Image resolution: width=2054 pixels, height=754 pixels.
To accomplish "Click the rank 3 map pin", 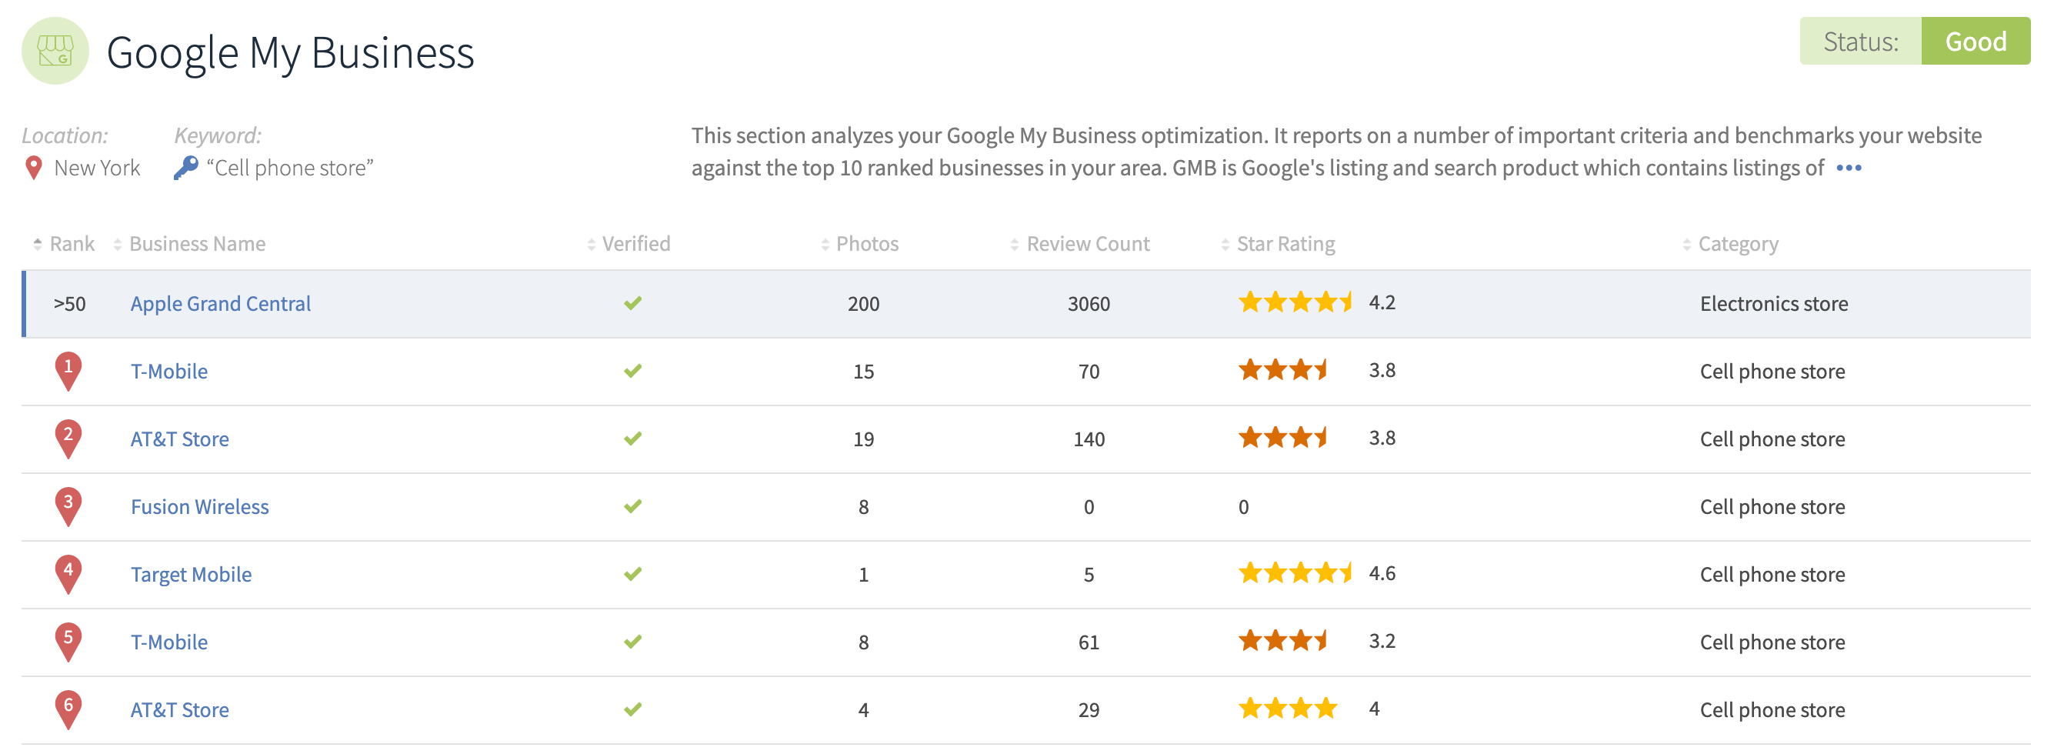I will pyautogui.click(x=68, y=508).
